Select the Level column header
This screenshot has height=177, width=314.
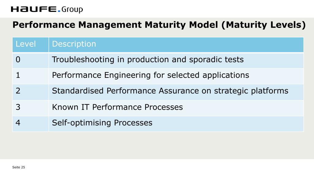(x=30, y=45)
